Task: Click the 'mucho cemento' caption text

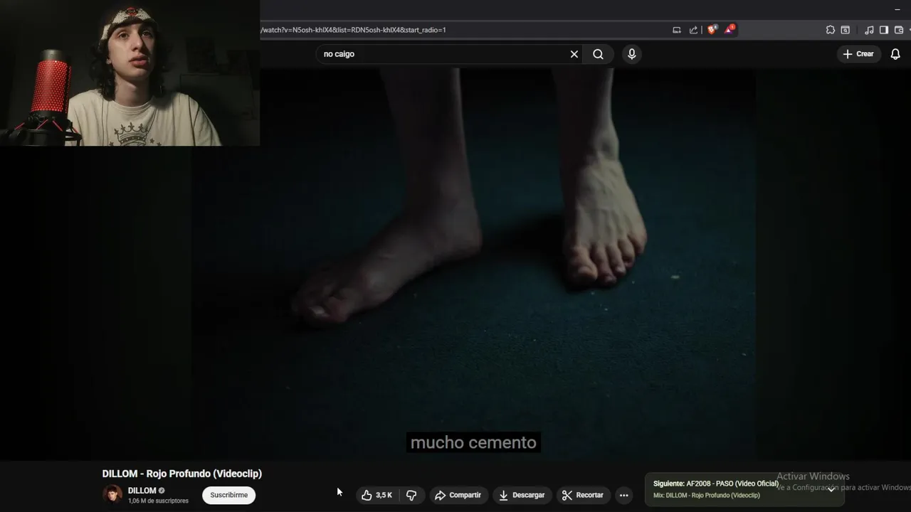Action: [x=473, y=442]
